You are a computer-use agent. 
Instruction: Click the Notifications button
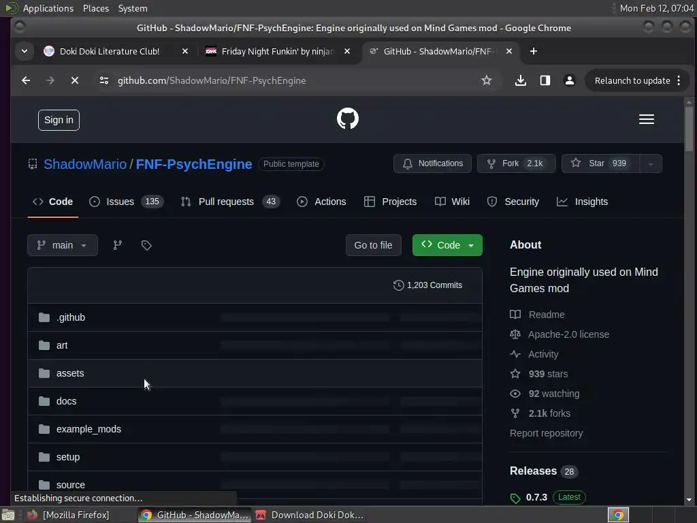pos(432,163)
